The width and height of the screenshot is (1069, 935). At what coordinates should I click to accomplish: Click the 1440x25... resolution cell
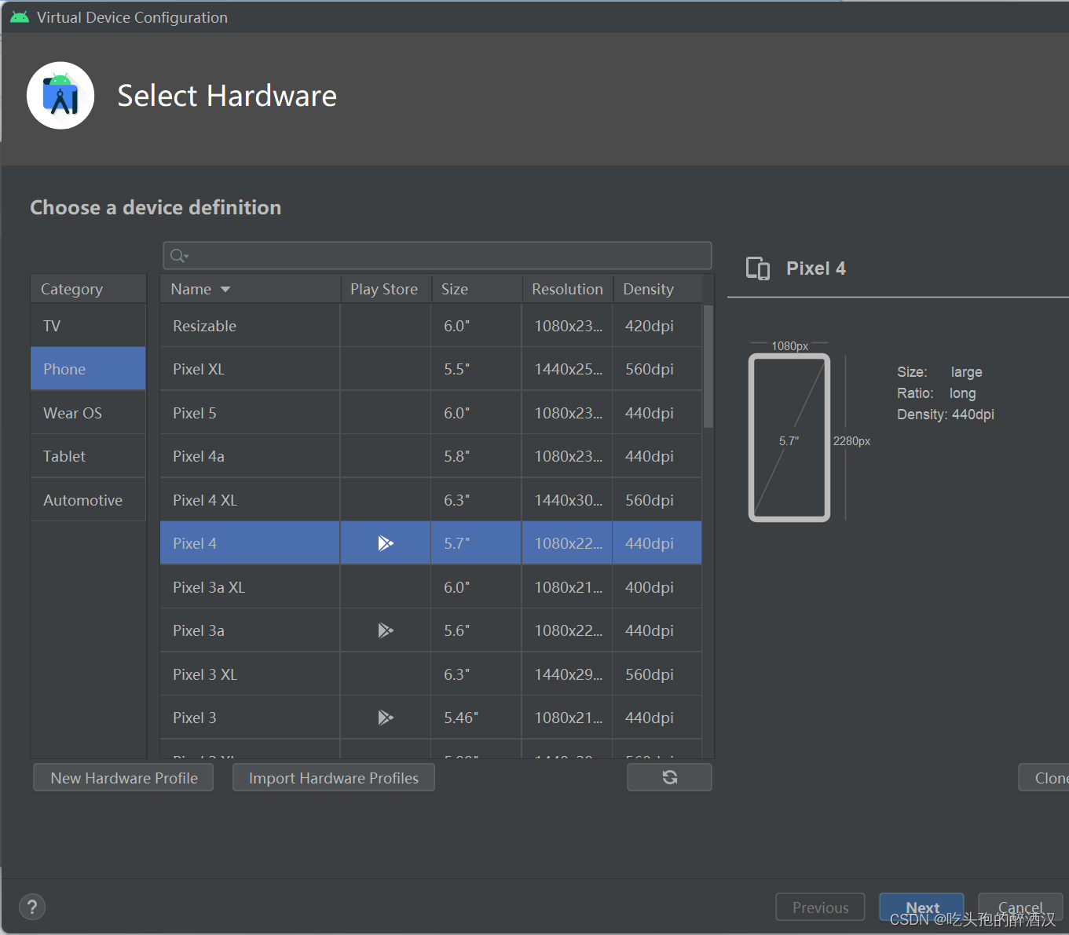567,369
